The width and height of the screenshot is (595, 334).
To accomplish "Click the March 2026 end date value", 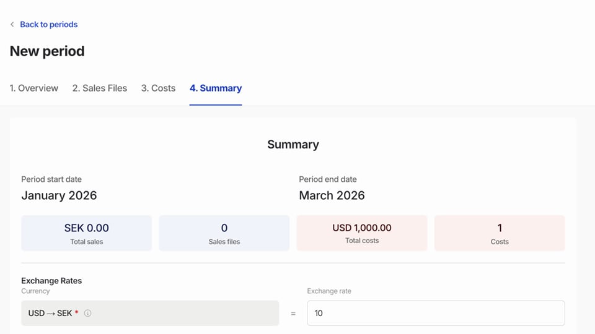I will pos(332,195).
